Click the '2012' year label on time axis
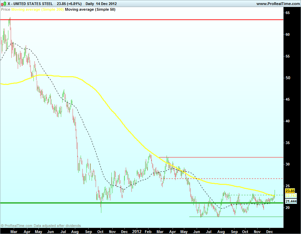The width and height of the screenshot is (301, 234). coord(137,232)
